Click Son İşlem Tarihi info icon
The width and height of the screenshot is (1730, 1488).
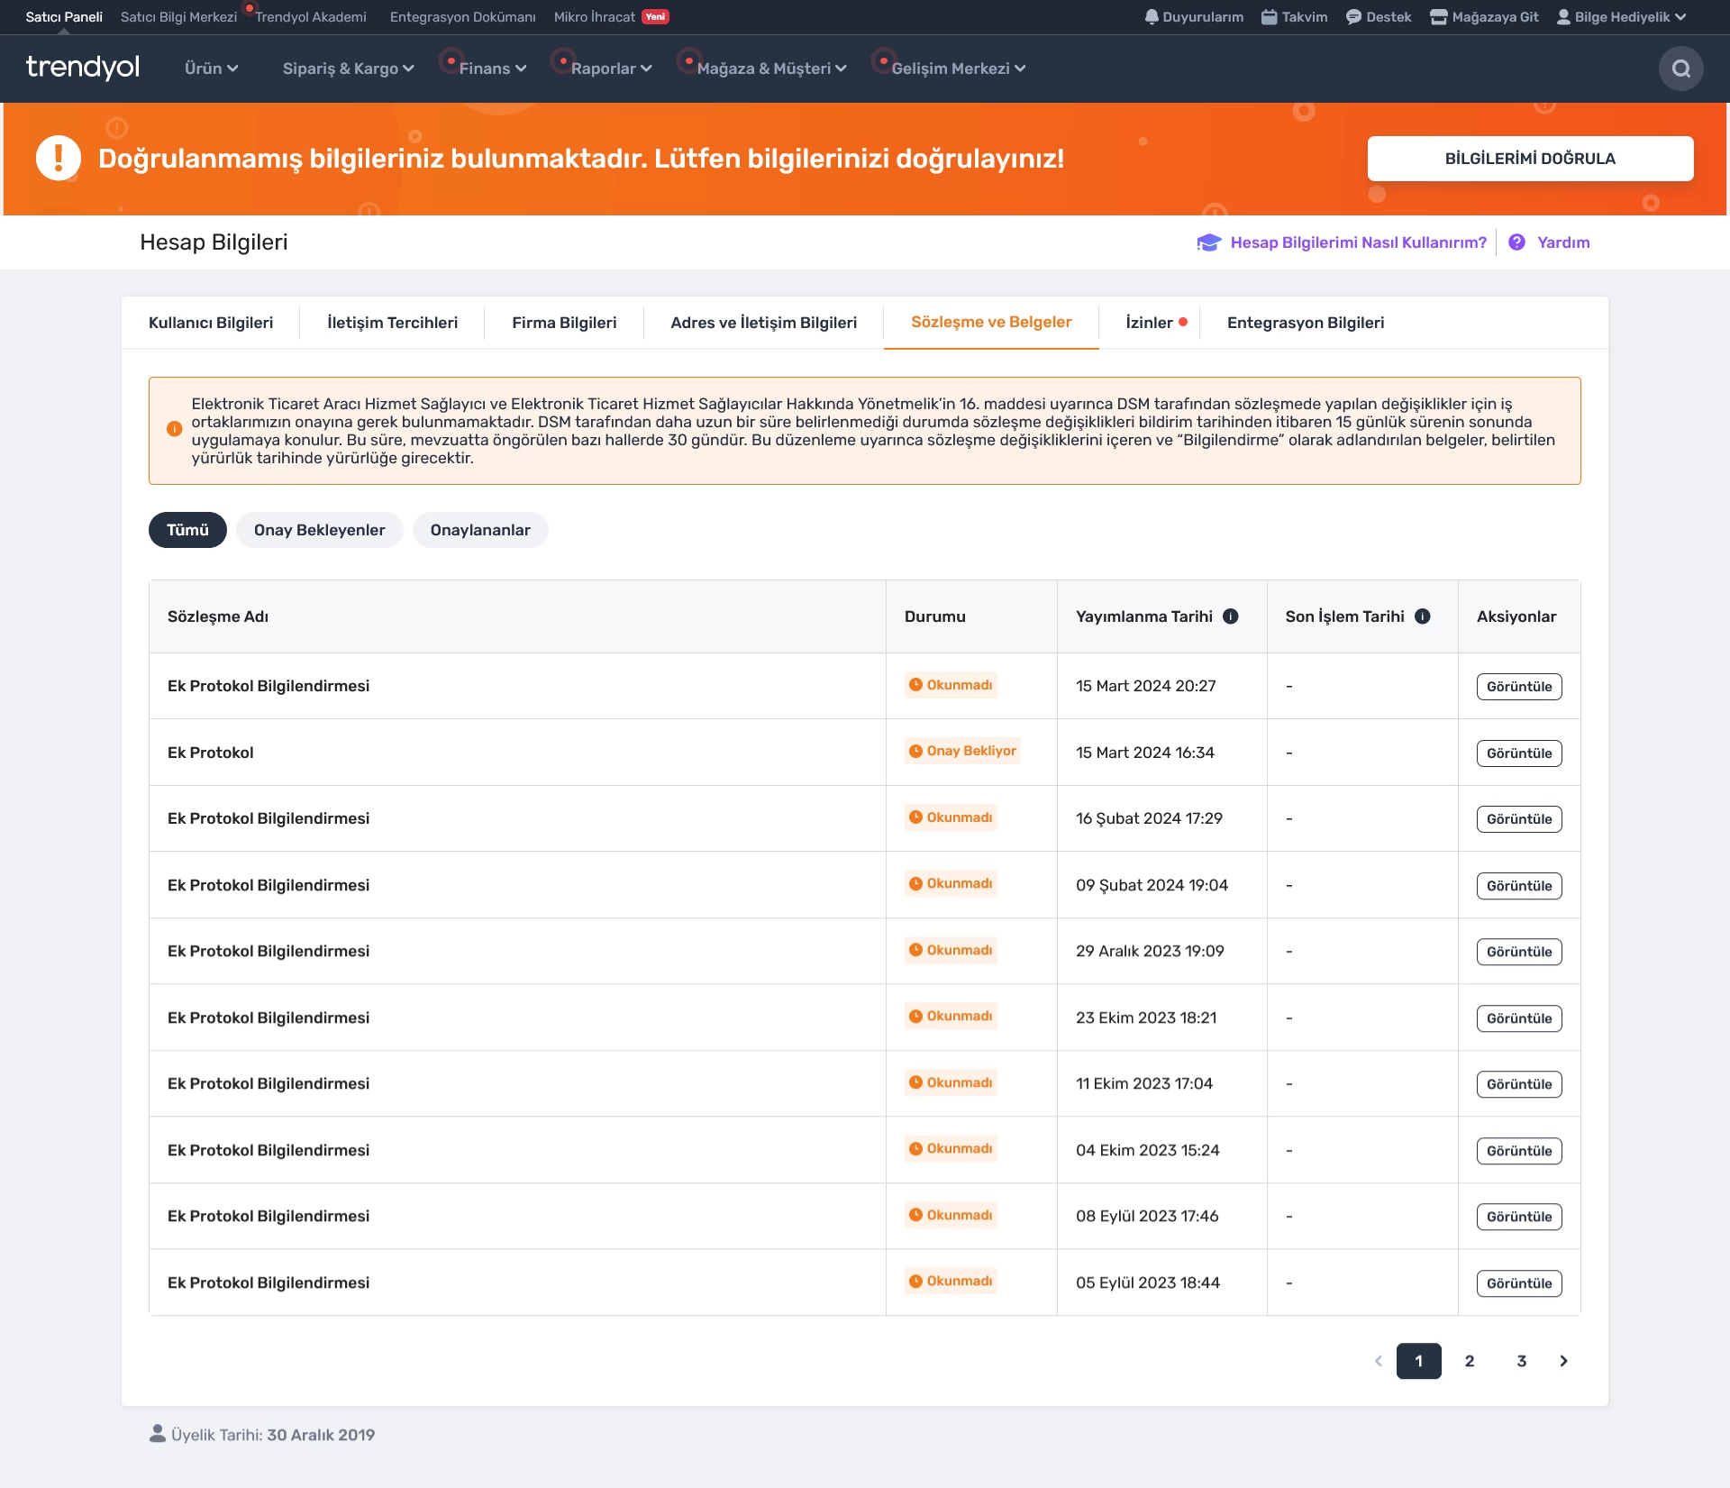coord(1422,616)
